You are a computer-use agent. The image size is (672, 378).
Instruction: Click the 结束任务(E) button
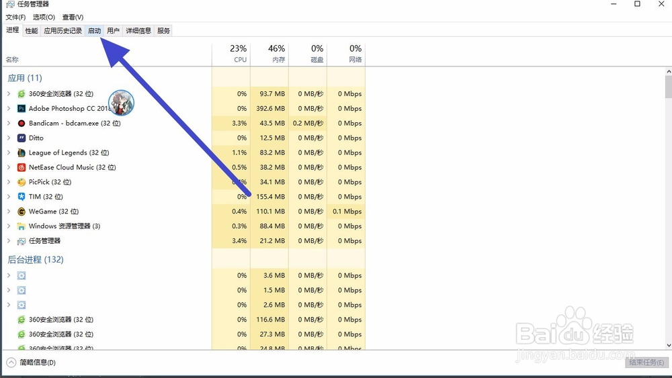click(646, 362)
